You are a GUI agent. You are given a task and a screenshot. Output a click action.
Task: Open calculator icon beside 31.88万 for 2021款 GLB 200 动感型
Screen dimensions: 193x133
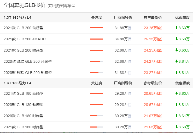click(130, 28)
